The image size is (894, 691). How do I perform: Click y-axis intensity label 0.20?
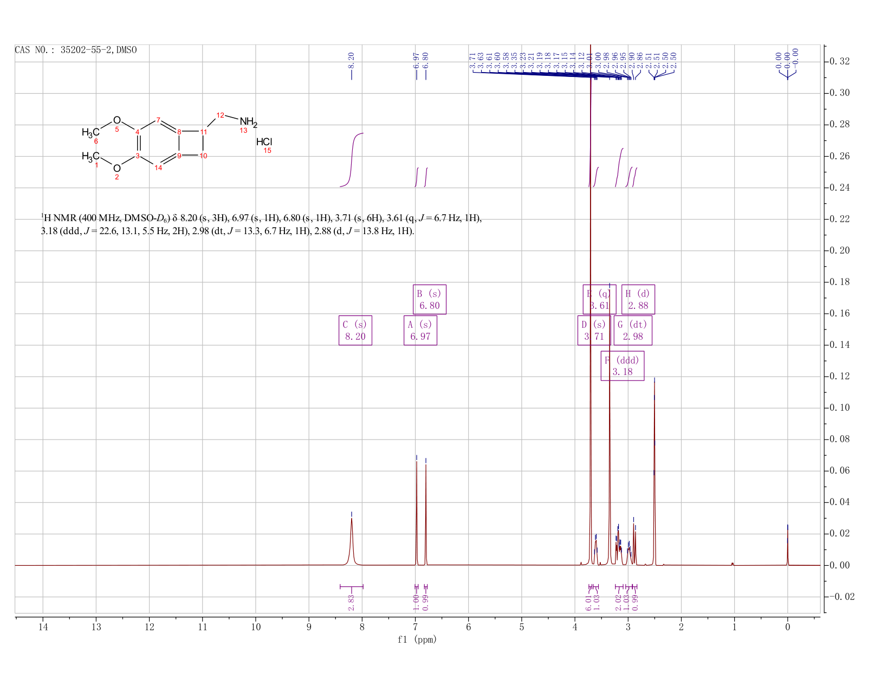(839, 250)
